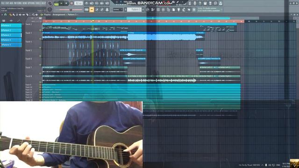The height and width of the screenshot is (168, 299).
Task: Open the plugin picker plug icon
Action: [x=179, y=9]
